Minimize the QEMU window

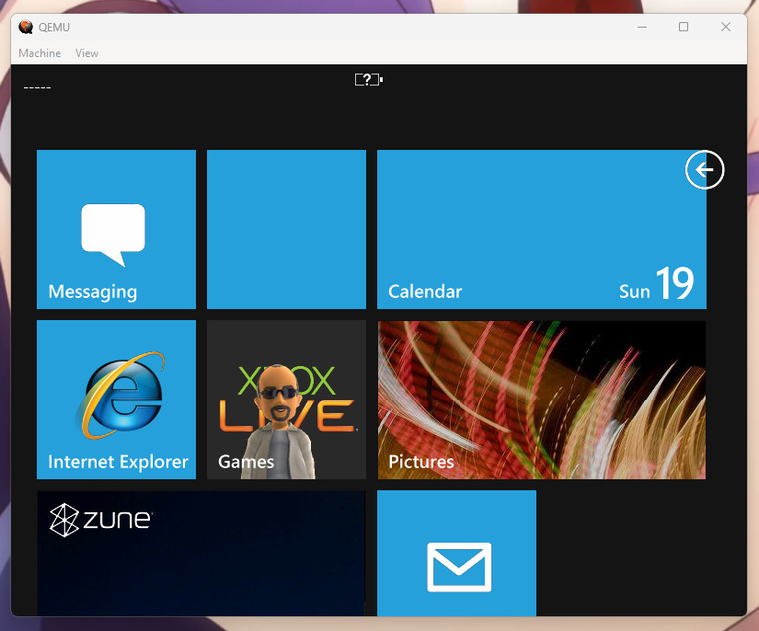click(641, 27)
